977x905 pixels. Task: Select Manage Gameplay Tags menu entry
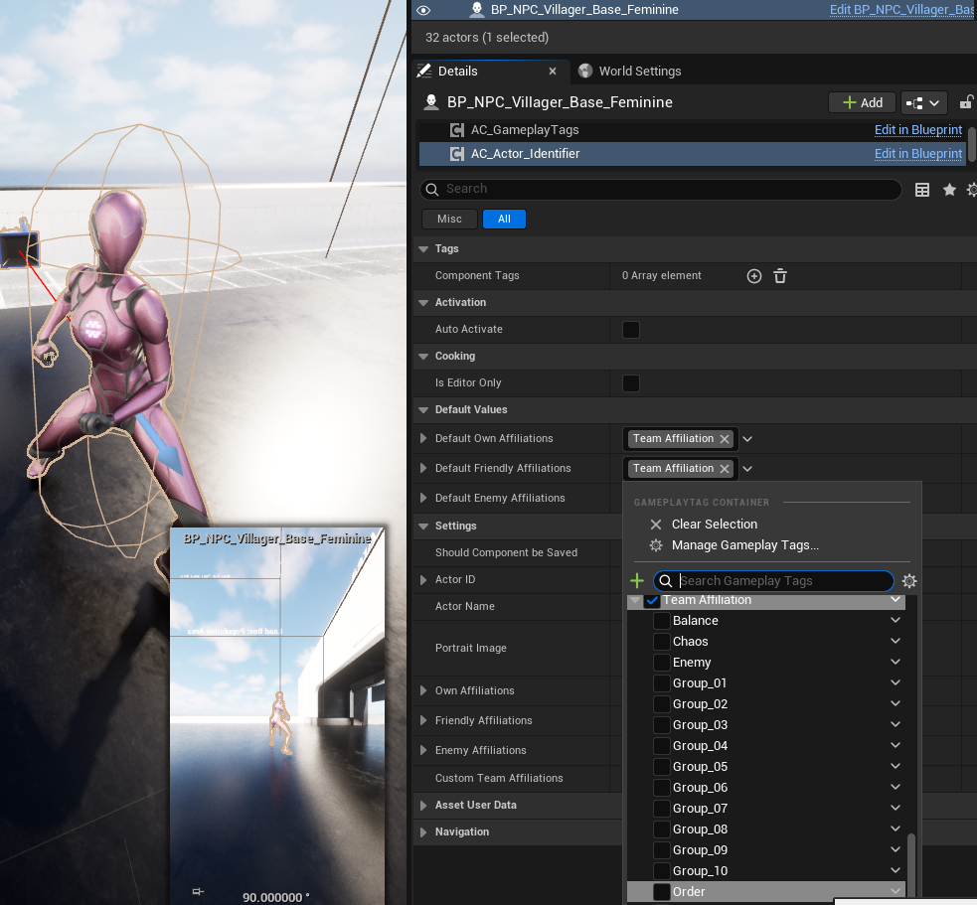point(744,545)
